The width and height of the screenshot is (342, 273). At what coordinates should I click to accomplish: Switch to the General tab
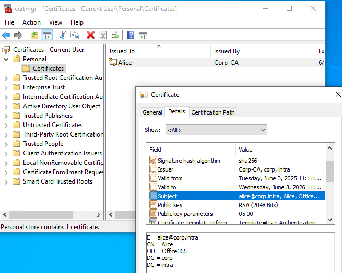[152, 112]
